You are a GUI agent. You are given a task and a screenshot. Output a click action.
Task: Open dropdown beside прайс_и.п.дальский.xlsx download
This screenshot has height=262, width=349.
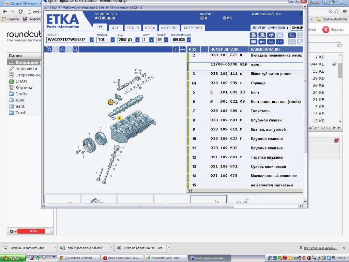111,248
